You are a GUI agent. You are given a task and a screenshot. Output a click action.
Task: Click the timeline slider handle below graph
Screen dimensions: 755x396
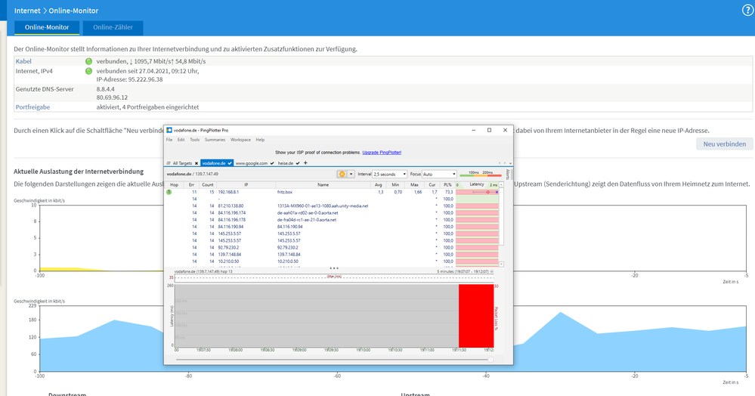491,359
